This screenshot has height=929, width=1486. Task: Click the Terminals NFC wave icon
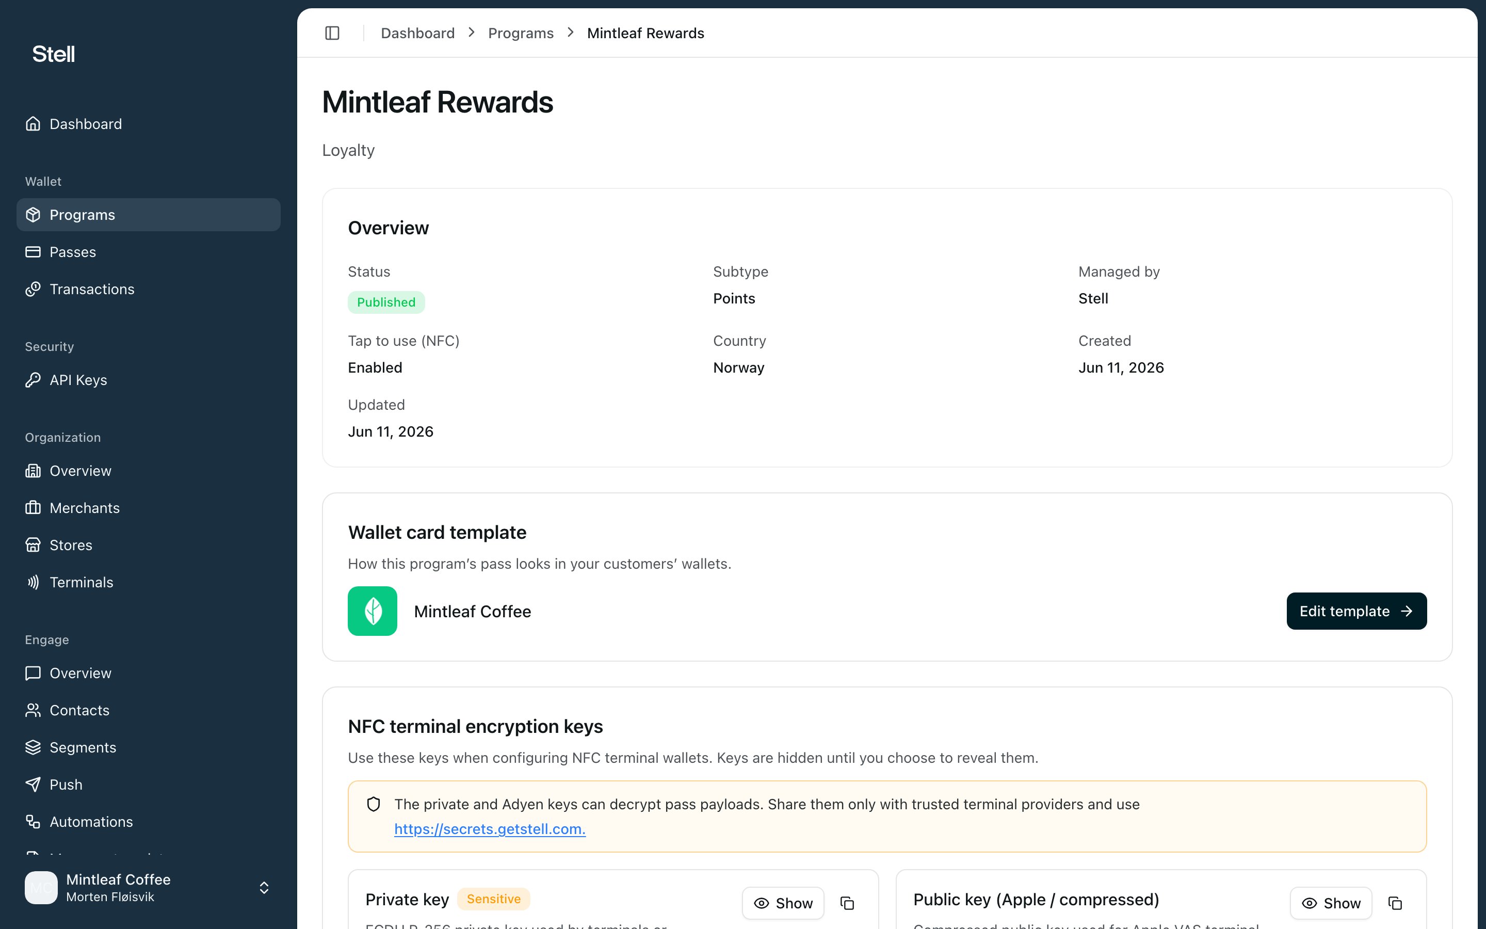[33, 583]
